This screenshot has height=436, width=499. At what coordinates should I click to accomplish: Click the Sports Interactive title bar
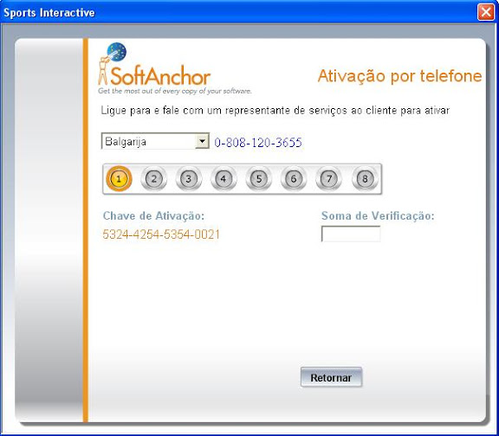tap(239, 12)
